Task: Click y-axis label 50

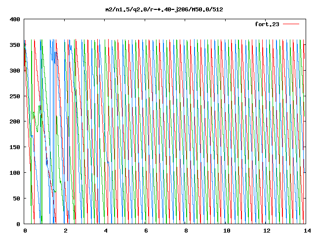Action: pyautogui.click(x=17, y=198)
